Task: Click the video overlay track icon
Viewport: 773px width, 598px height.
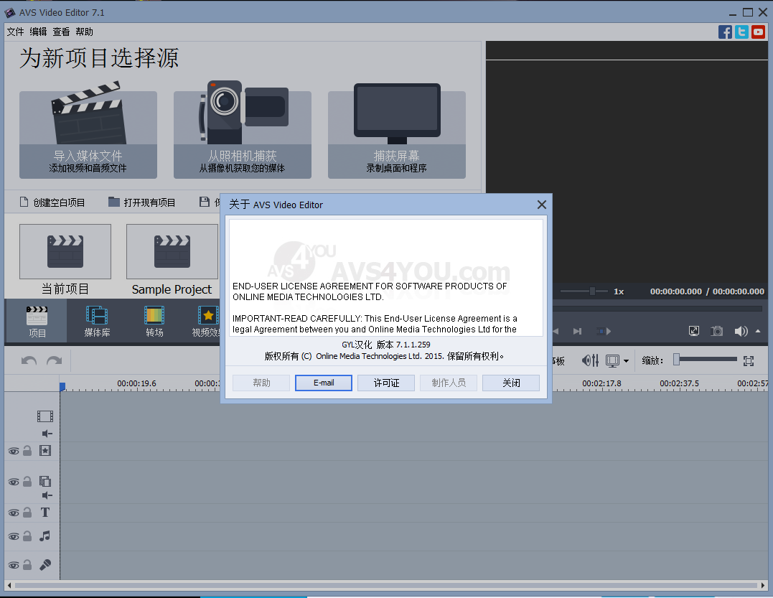Action: (x=45, y=481)
